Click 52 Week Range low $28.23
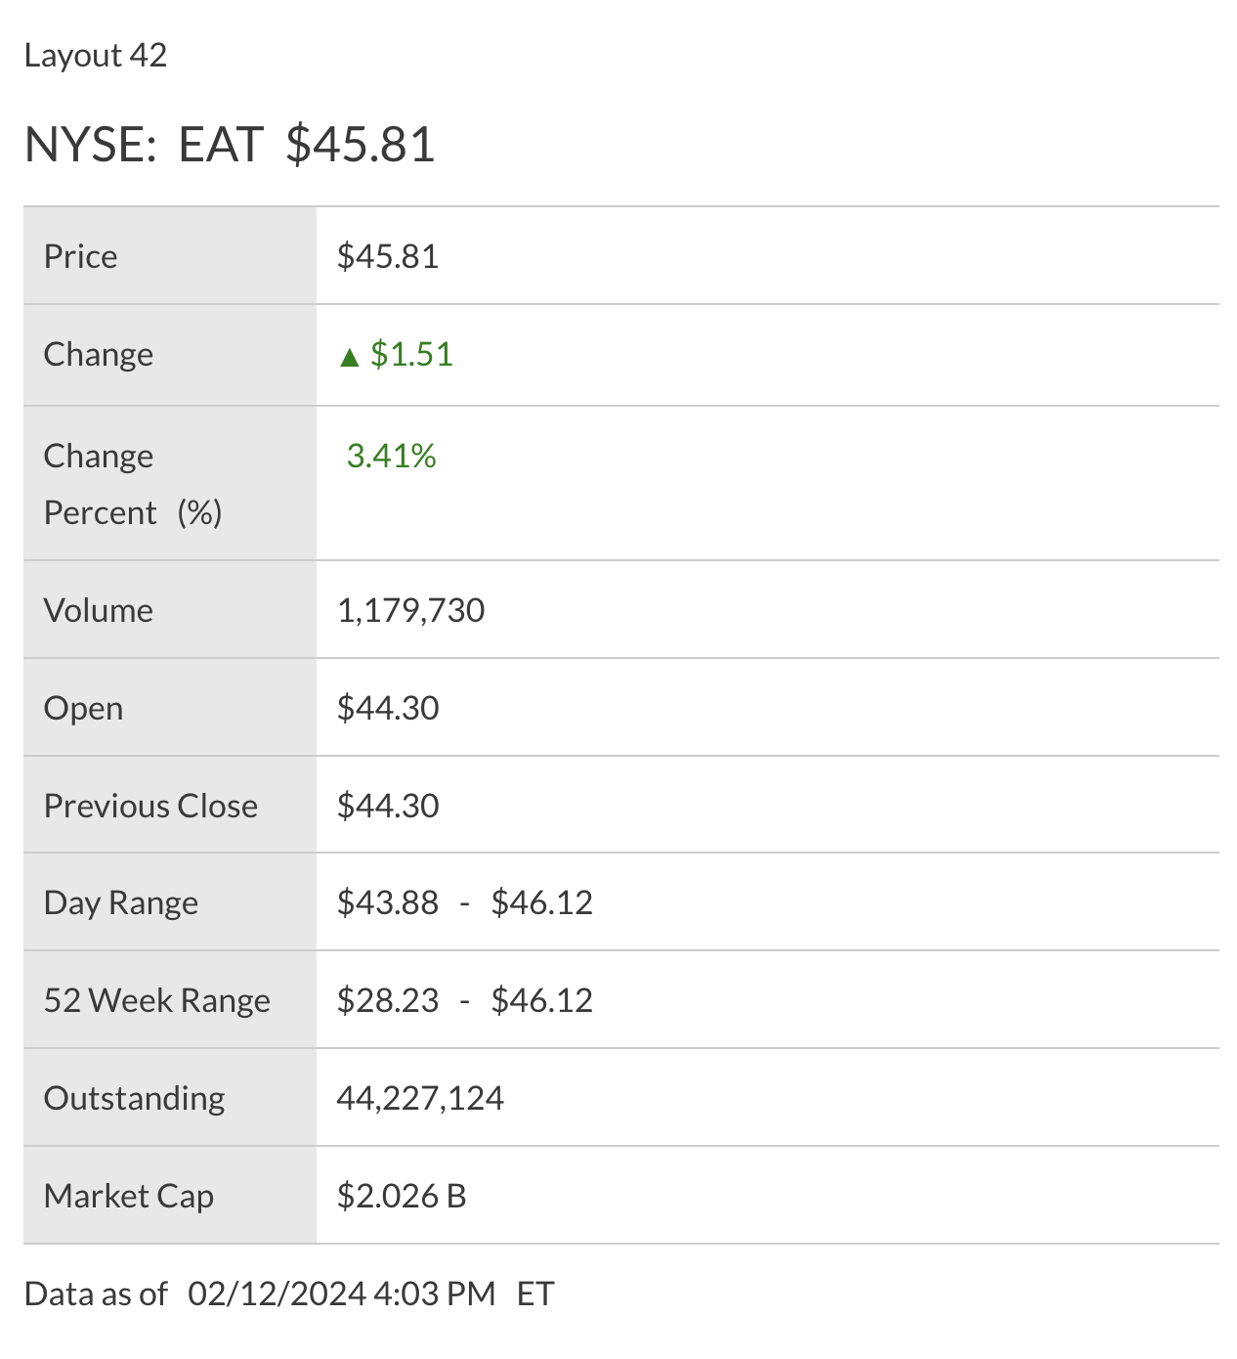The height and width of the screenshot is (1359, 1237). (388, 1000)
